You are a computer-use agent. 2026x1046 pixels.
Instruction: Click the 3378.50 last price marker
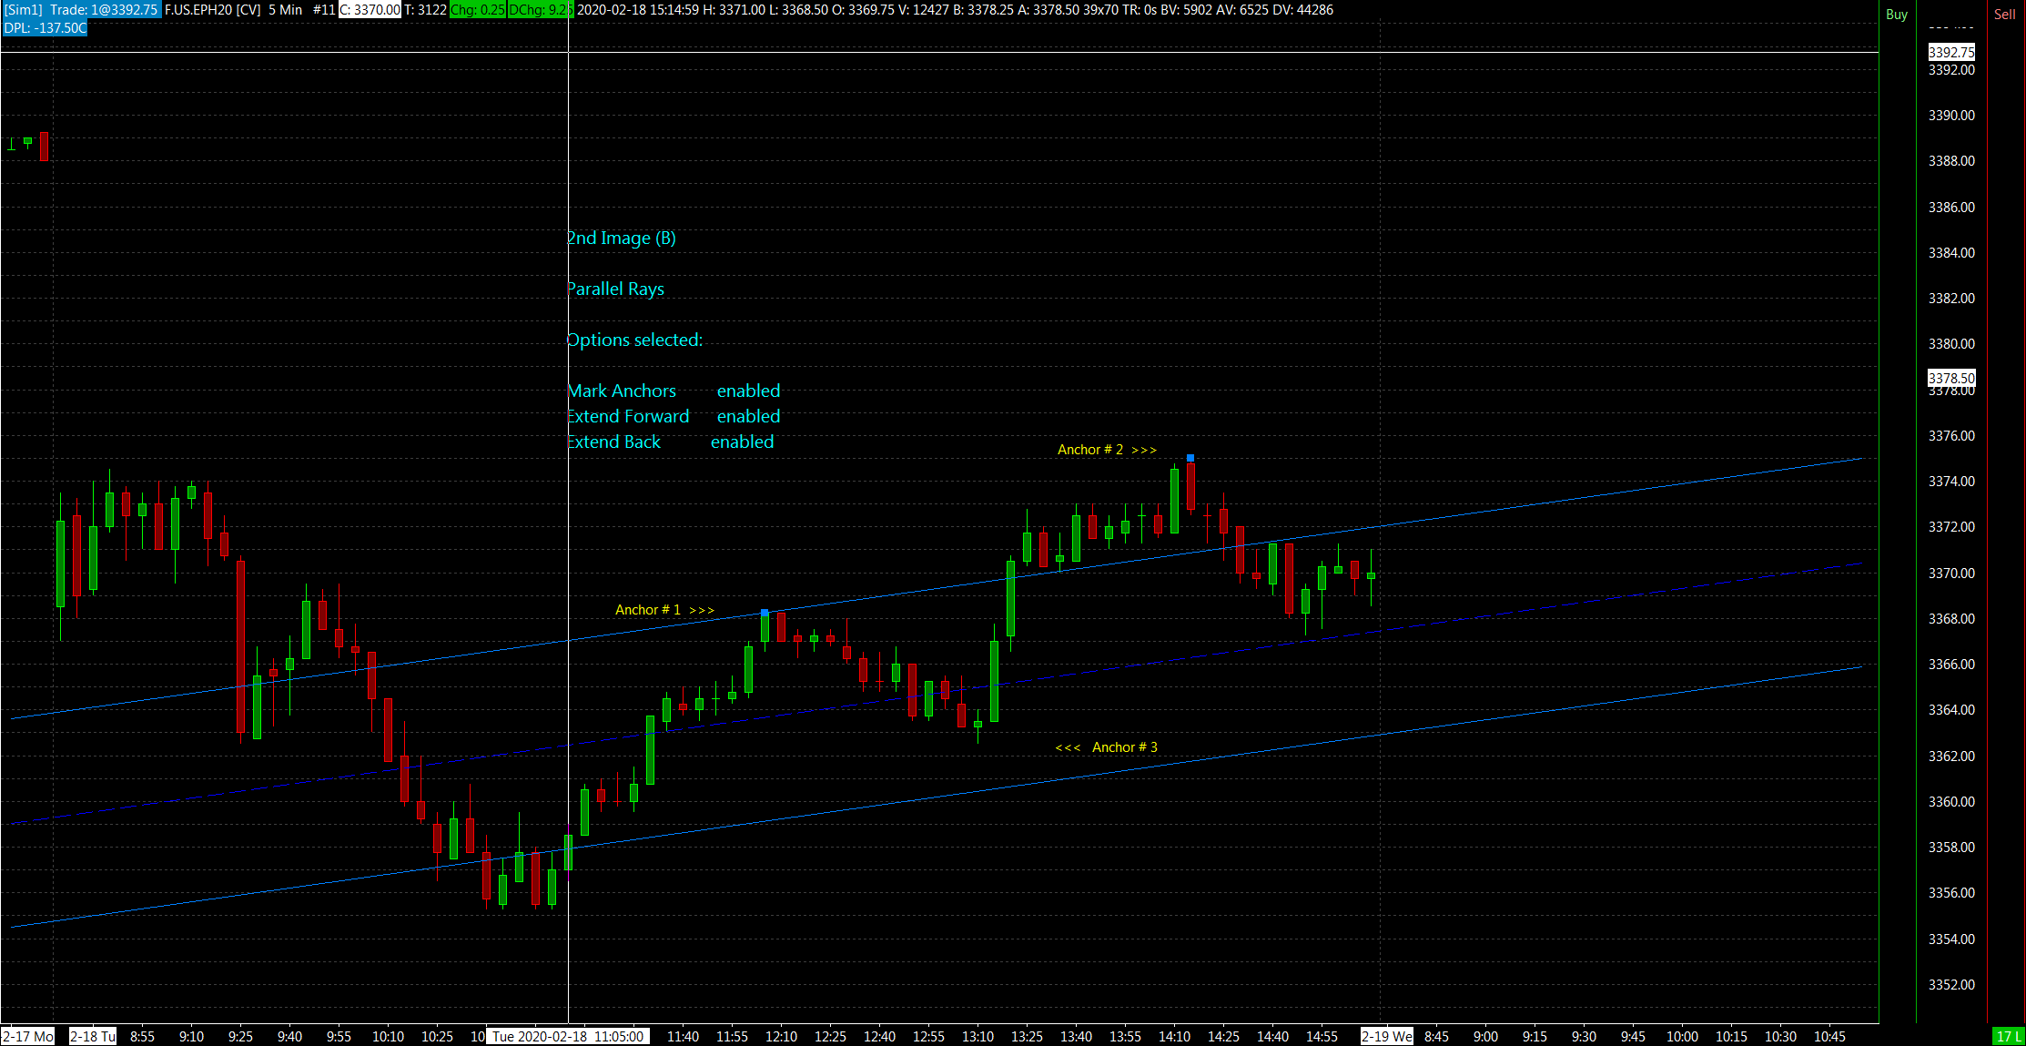(x=1951, y=378)
